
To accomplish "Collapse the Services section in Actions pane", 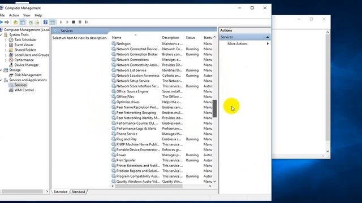I will coord(268,37).
